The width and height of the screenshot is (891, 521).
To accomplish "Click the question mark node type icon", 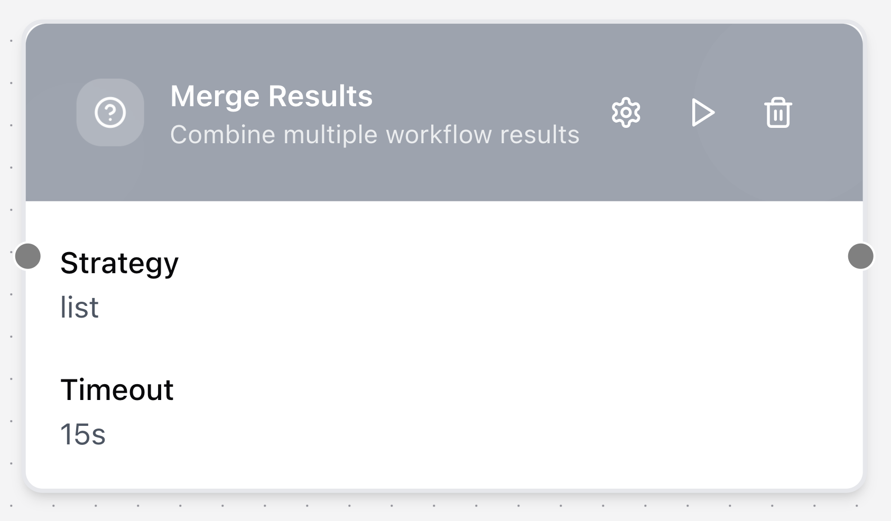I will pyautogui.click(x=110, y=113).
